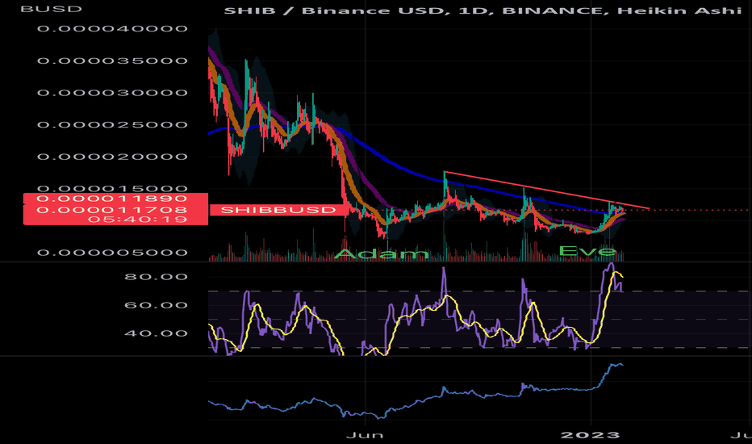The height and width of the screenshot is (444, 752).
Task: Select the 0.000030000 price axis label
Action: point(112,93)
